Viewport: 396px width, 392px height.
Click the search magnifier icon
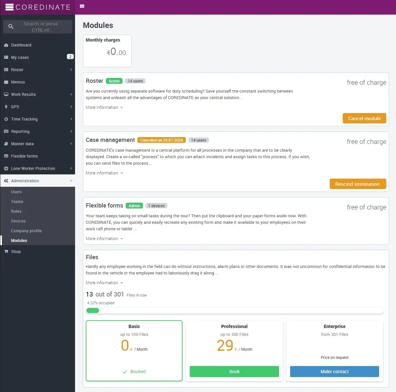click(x=11, y=26)
